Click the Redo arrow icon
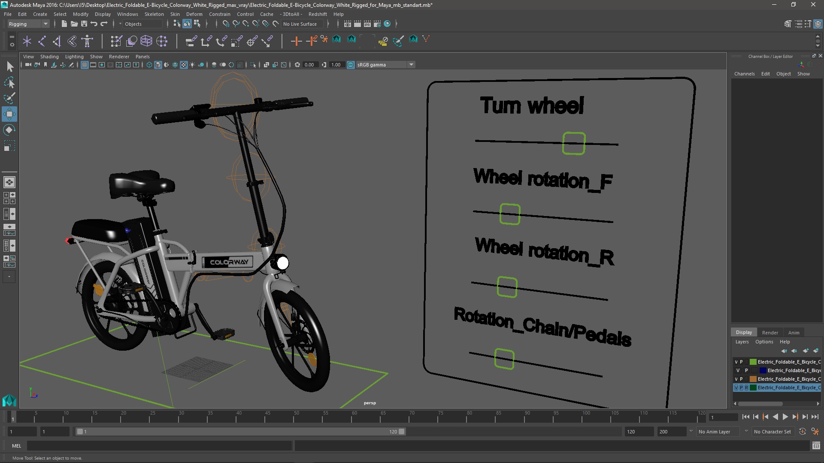Screen dimensions: 824x463 pyautogui.click(x=104, y=24)
